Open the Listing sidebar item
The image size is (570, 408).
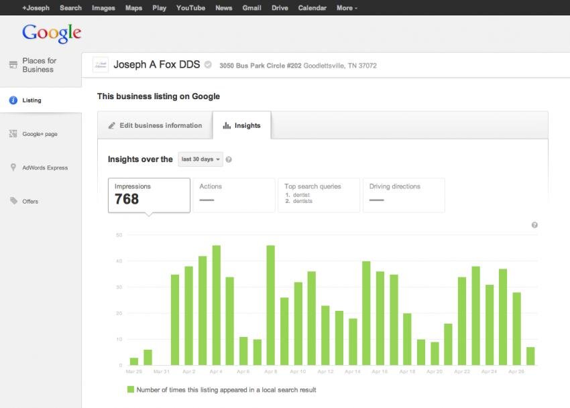(41, 100)
